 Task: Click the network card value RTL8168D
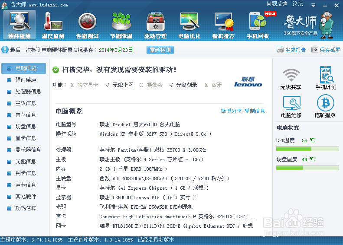coord(176,226)
